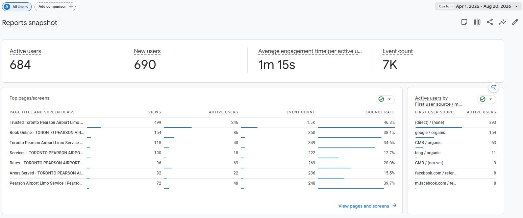Open the custom date range dropdown
This screenshot has width=523, height=218.
pos(478,6)
